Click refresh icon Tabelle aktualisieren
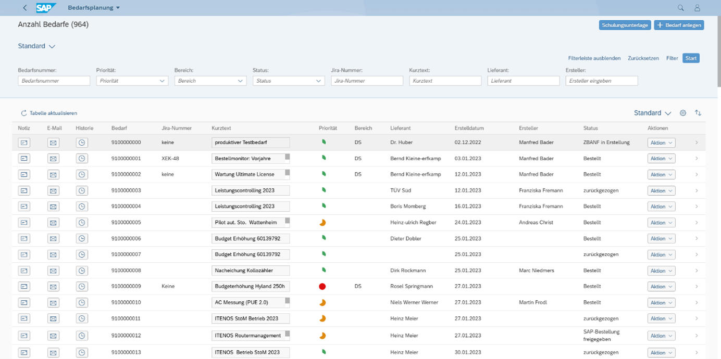Viewport: 721px width, 359px height. coord(24,113)
